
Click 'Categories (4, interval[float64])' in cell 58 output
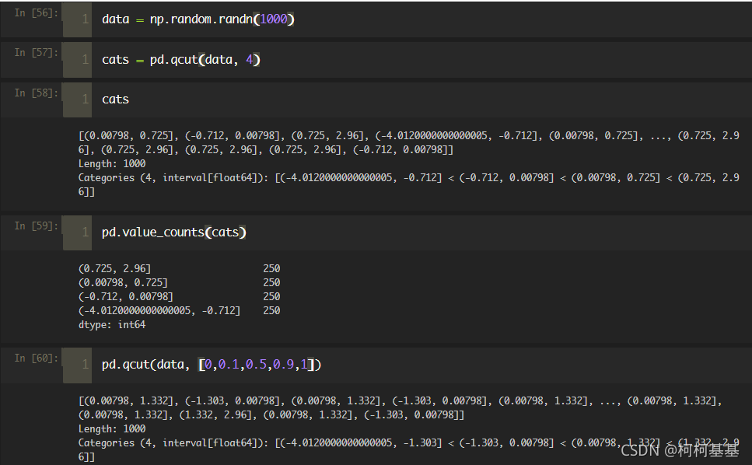(x=173, y=178)
